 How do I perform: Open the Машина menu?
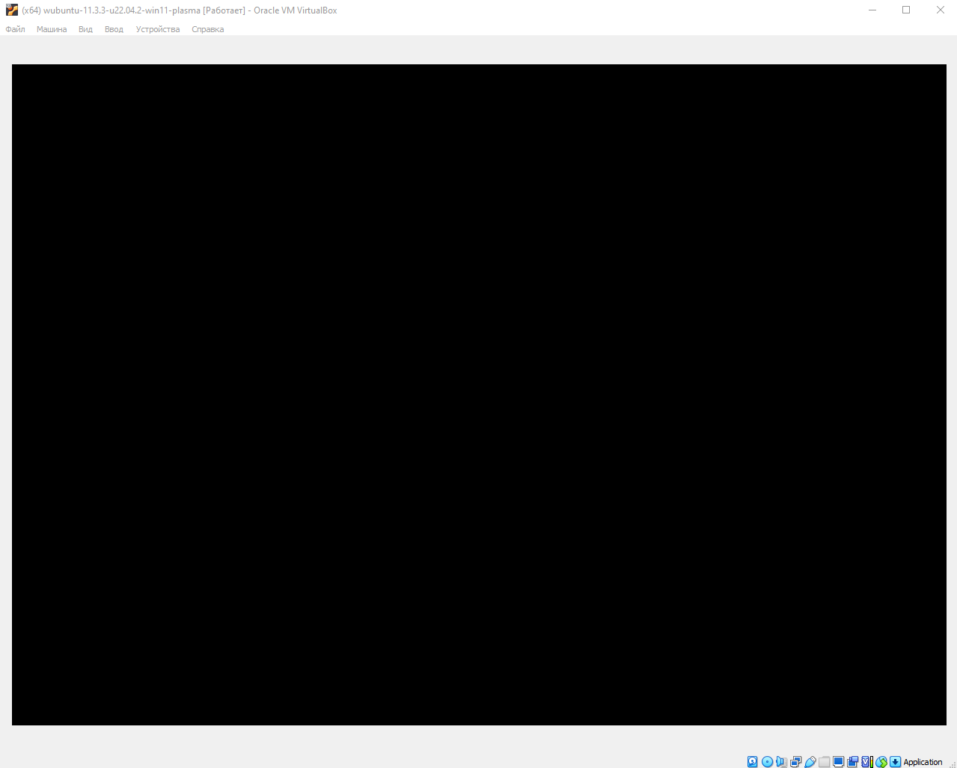point(52,29)
